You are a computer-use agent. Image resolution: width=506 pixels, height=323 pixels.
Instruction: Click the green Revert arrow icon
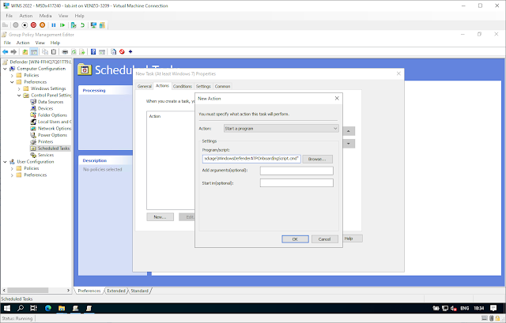click(82, 25)
